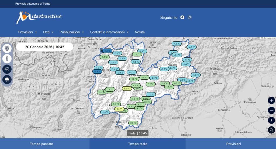Expand Contatti e informazioni dropdown
The width and height of the screenshot is (276, 149).
pyautogui.click(x=109, y=32)
